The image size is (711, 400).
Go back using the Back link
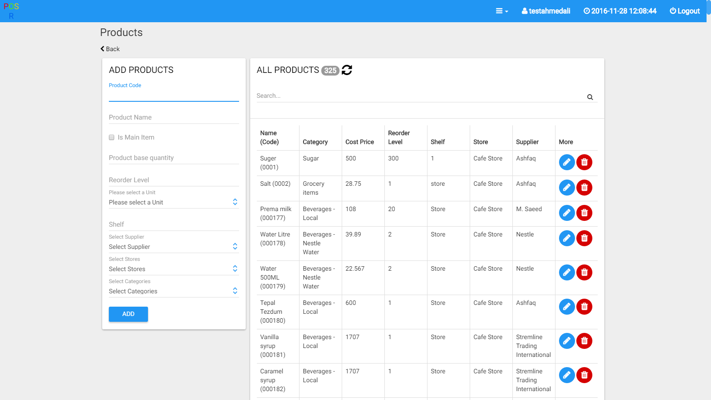coord(110,49)
